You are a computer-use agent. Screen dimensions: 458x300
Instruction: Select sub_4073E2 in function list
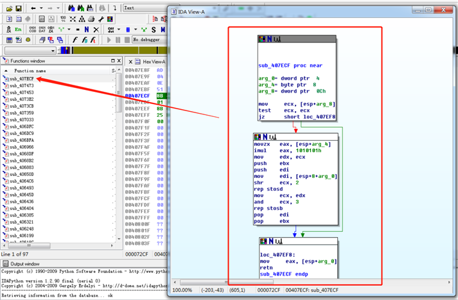(x=22, y=100)
